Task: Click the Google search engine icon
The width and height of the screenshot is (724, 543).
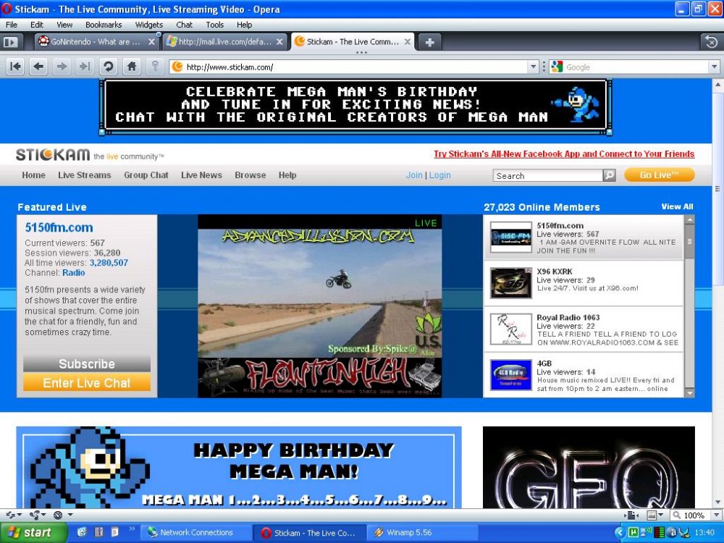Action: click(557, 67)
